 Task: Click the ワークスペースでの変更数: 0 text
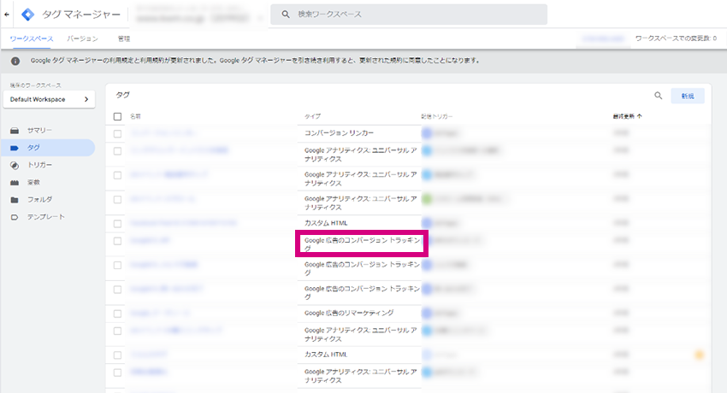coord(676,38)
